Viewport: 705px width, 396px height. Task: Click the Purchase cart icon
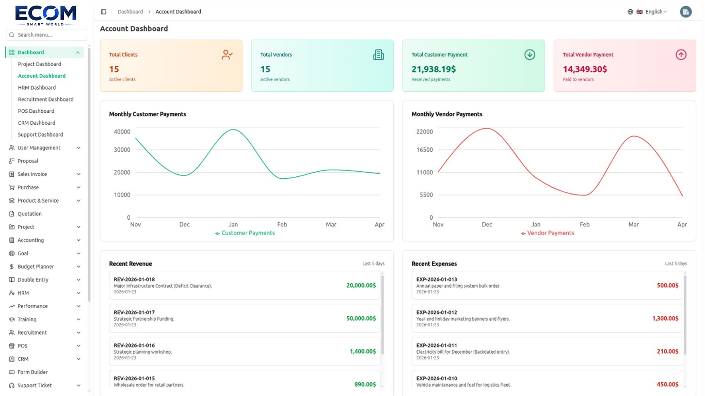12,188
